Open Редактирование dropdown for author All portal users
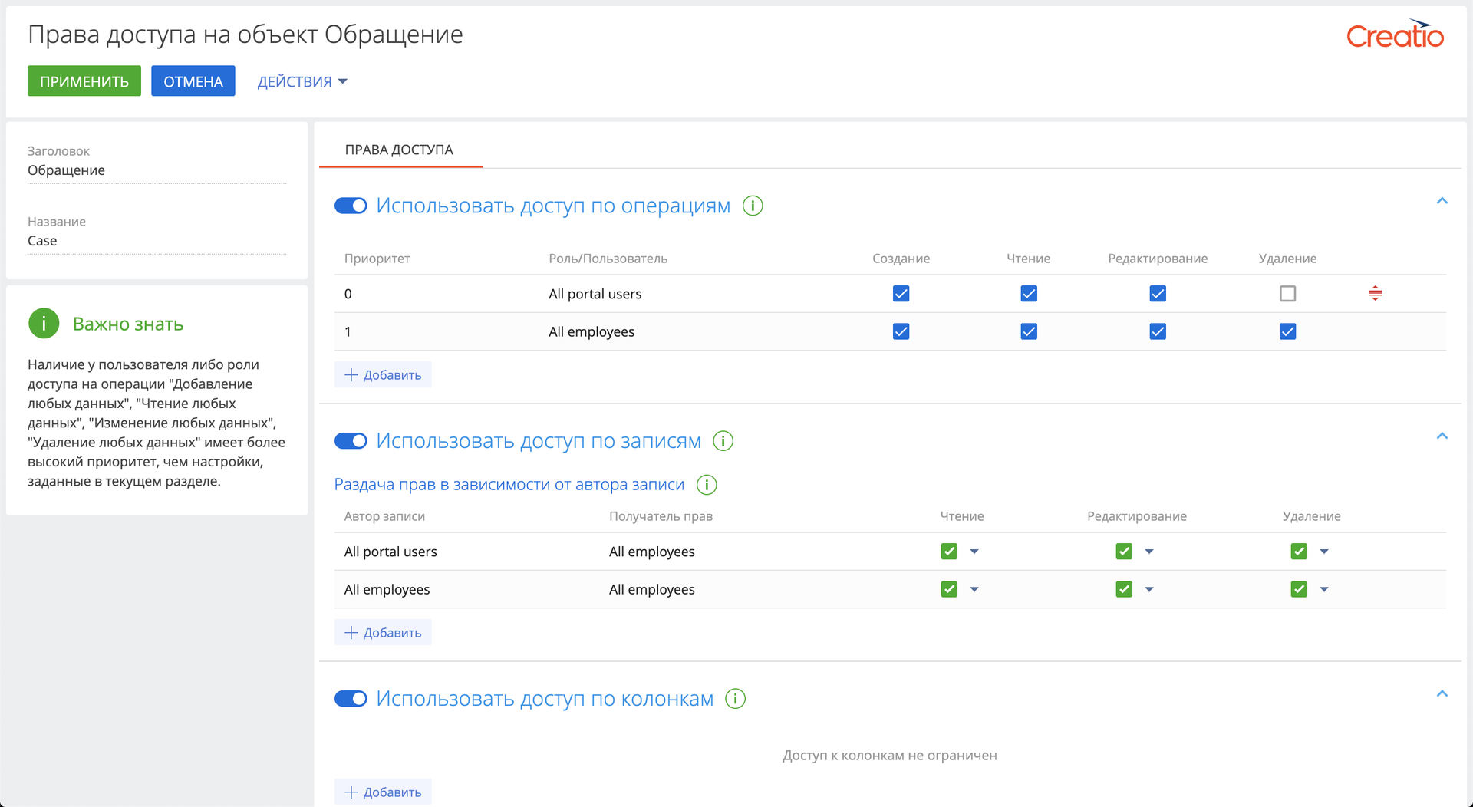 tap(1149, 552)
